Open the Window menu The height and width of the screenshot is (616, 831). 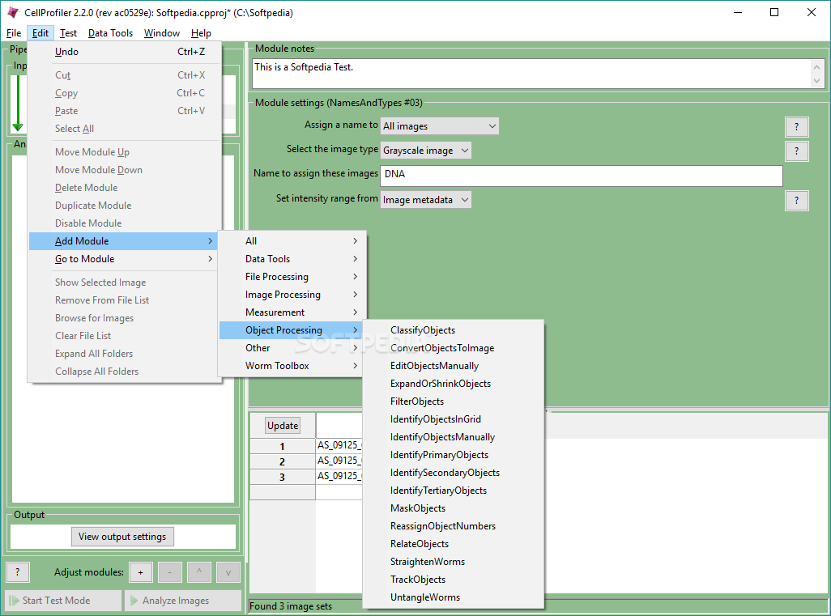(x=162, y=33)
